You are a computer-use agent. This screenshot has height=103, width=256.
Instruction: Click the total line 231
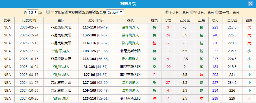click(232, 75)
